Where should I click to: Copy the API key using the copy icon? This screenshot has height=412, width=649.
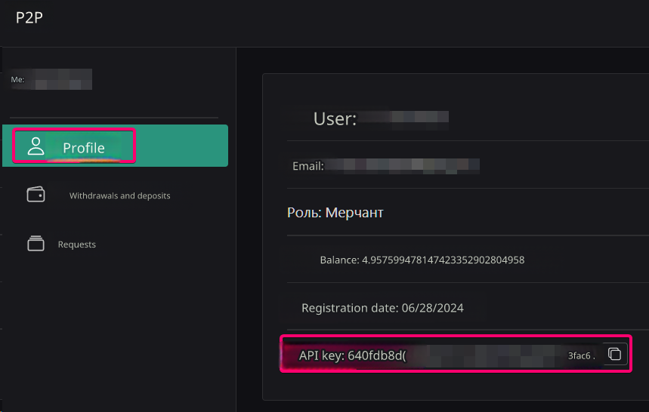click(x=615, y=354)
